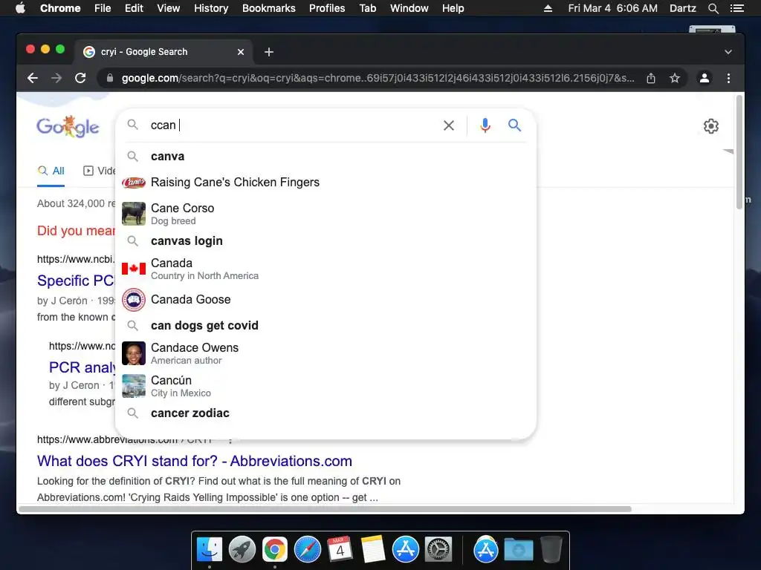Screen dimensions: 761x570
Task: Open Spotlight search in menu bar
Action: coord(713,8)
